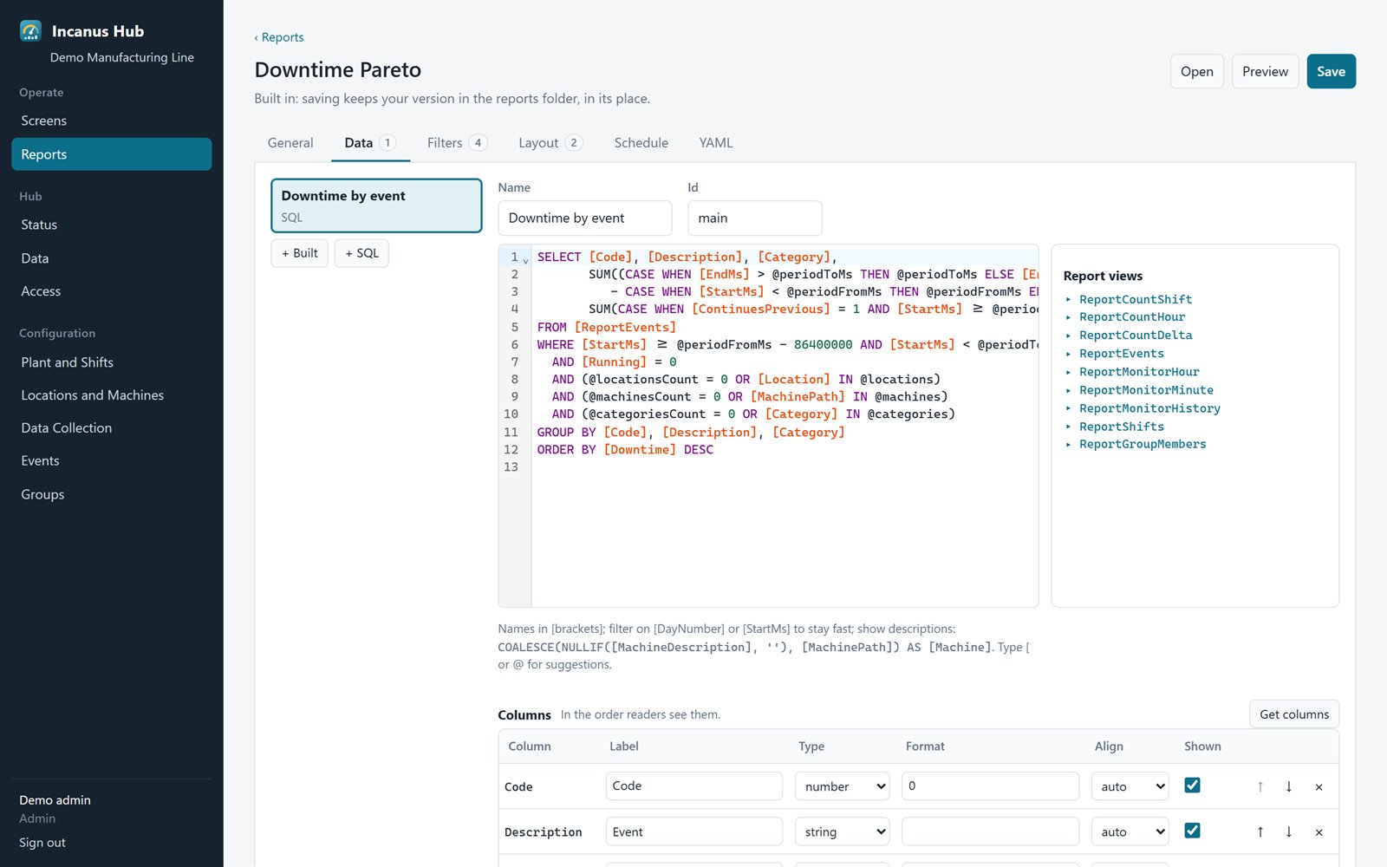Open Plant and Shifts settings

pos(111,362)
